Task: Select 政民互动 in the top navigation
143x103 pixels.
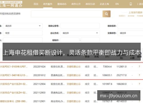Action: point(90,4)
